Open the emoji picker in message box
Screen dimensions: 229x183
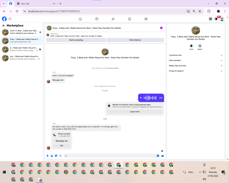158,156
